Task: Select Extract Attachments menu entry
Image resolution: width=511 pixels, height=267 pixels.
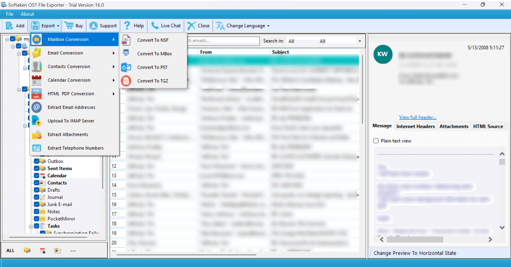Action: (x=74, y=135)
